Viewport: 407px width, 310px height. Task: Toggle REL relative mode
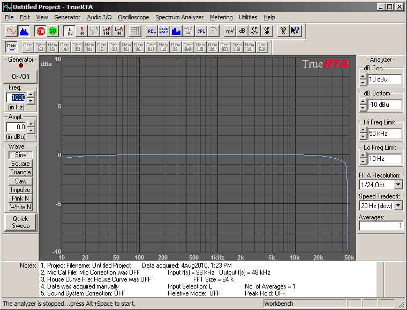click(x=152, y=31)
